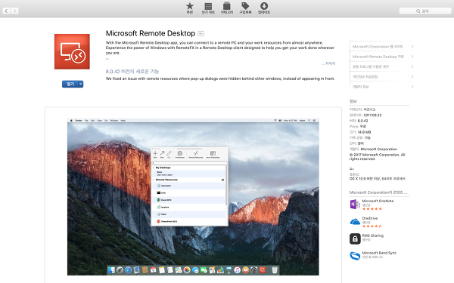This screenshot has width=454, height=283.
Task: Open the RMS Sharing app title
Action: click(372, 235)
